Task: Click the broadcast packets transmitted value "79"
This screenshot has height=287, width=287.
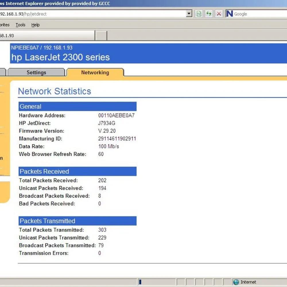Action: pyautogui.click(x=101, y=245)
